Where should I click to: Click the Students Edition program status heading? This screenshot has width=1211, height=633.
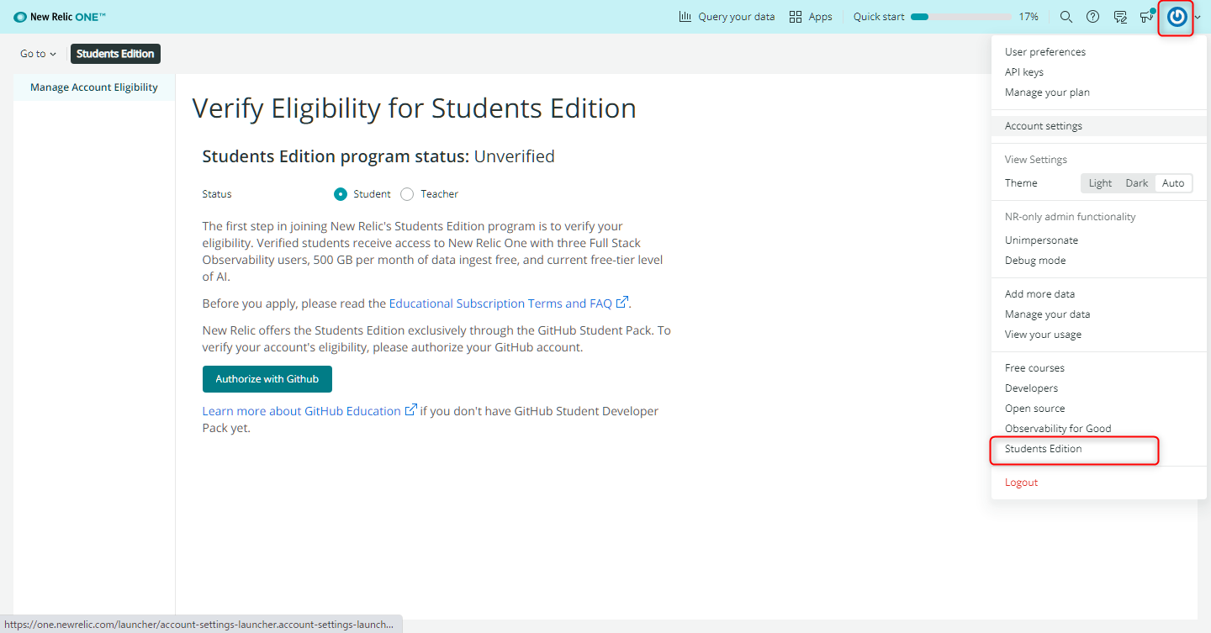tap(378, 156)
